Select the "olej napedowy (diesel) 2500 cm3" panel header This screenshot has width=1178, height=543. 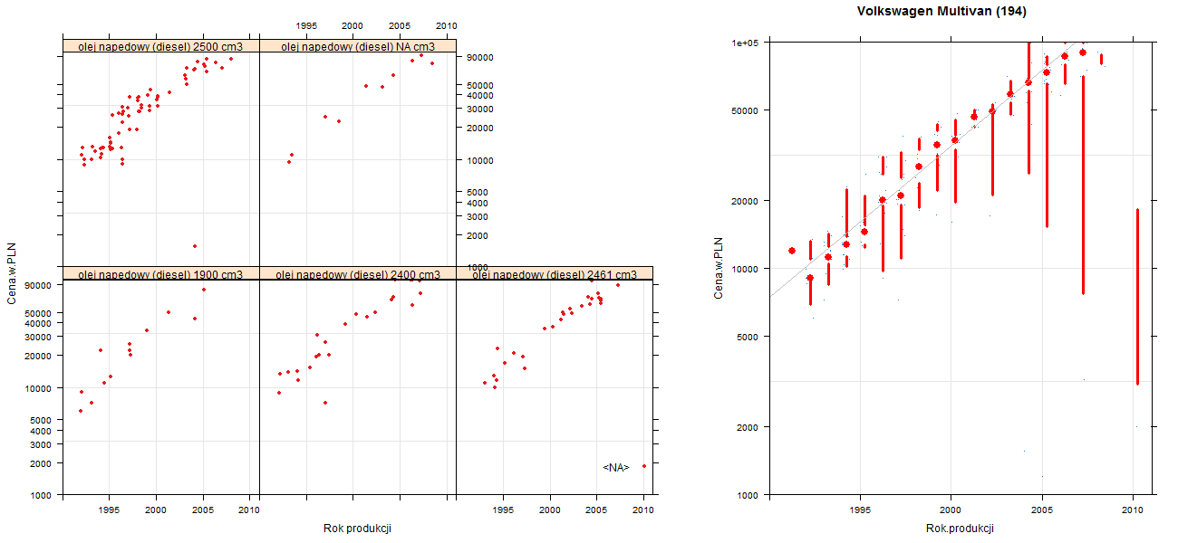[160, 46]
